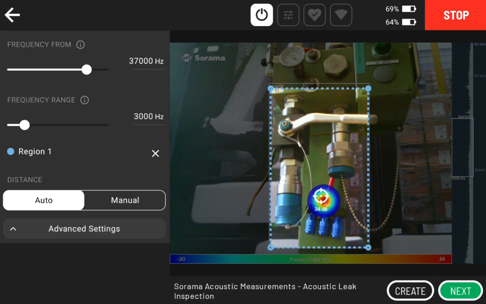Viewport: 486px width, 304px height.
Task: Stop the measurement with the STOP button
Action: 456,15
